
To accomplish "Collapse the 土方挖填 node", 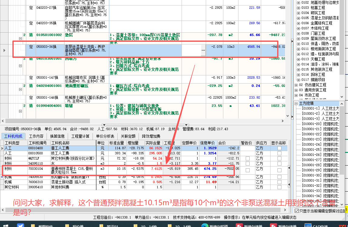I will [x=296, y=104].
